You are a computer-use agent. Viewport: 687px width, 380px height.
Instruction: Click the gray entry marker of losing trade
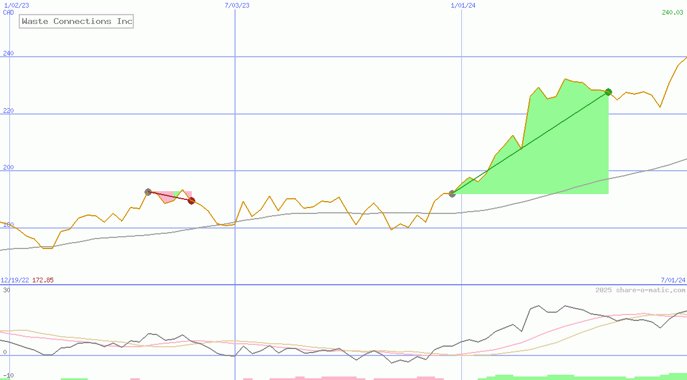148,192
